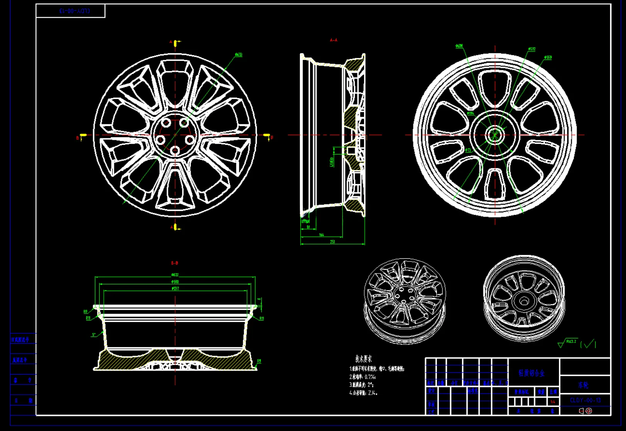Click the Φ194 dimension label
The height and width of the screenshot is (431, 626).
point(470,114)
